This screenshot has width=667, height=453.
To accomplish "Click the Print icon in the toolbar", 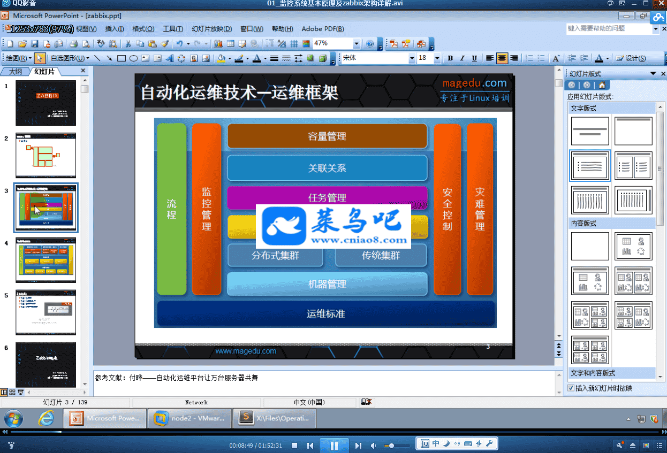I will point(74,44).
